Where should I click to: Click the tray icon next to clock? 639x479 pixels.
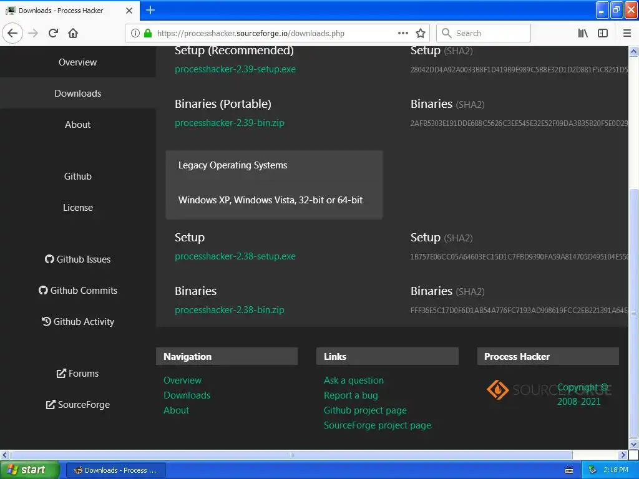tap(593, 470)
